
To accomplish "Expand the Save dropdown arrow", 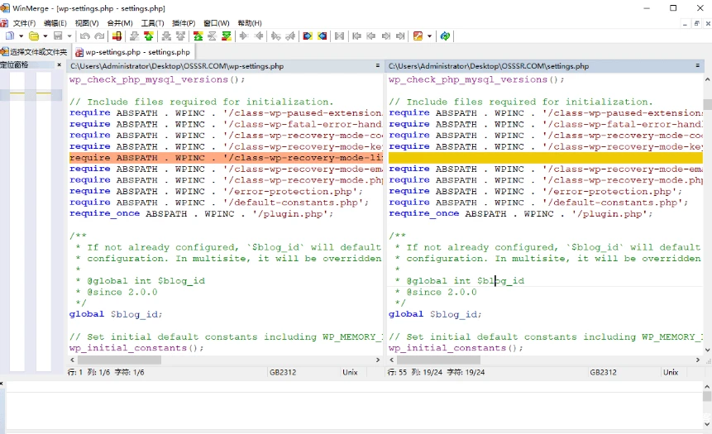I will point(69,36).
